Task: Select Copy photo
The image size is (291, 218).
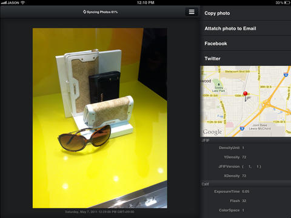Action: click(246, 13)
